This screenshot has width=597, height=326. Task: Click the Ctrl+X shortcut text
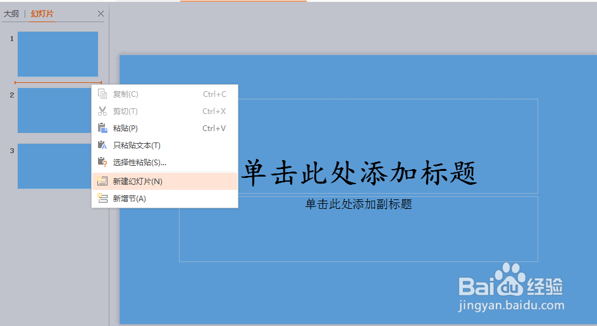214,111
